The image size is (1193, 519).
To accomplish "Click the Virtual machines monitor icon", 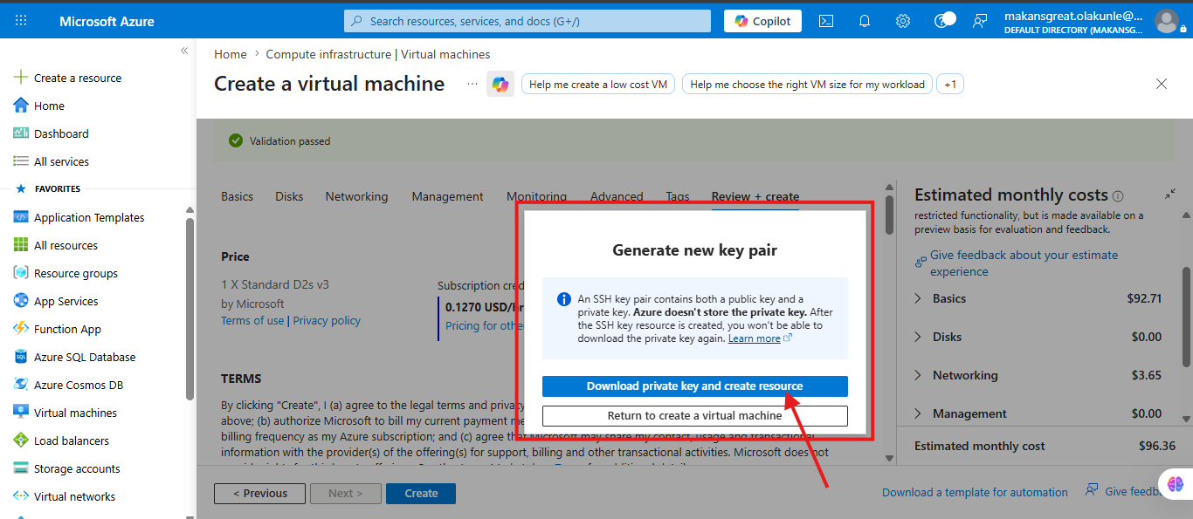I will [21, 413].
